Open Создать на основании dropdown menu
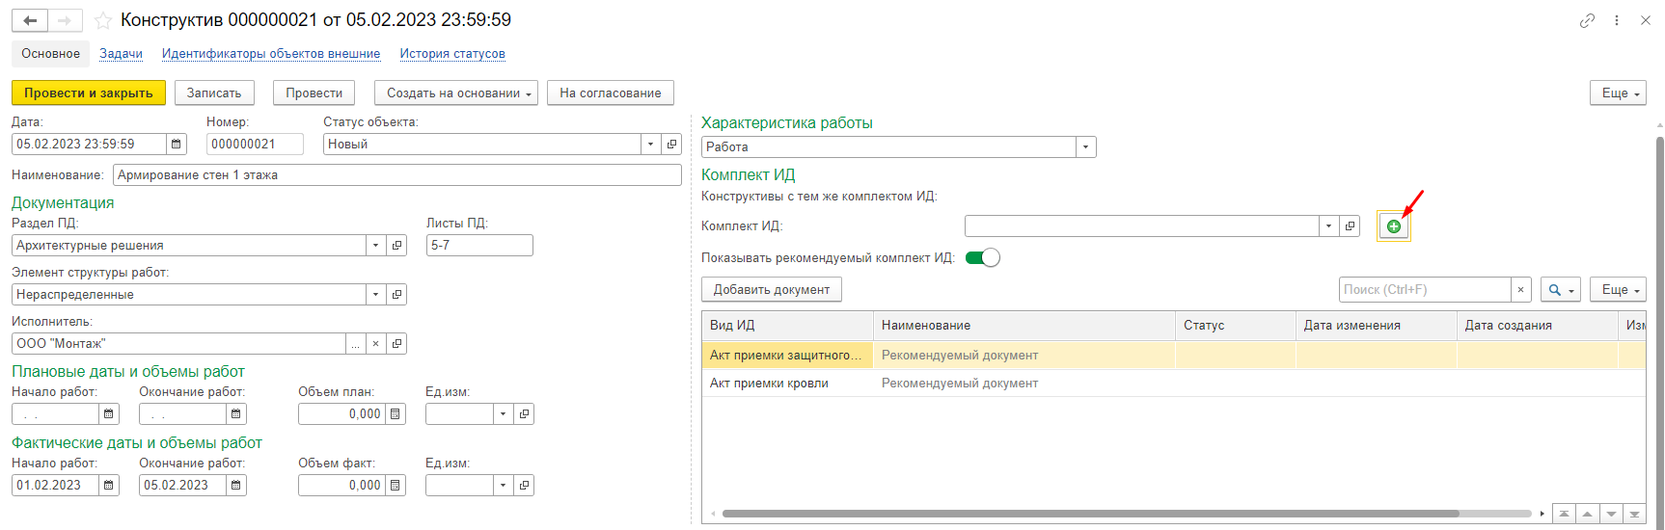This screenshot has height=530, width=1665. 455,93
